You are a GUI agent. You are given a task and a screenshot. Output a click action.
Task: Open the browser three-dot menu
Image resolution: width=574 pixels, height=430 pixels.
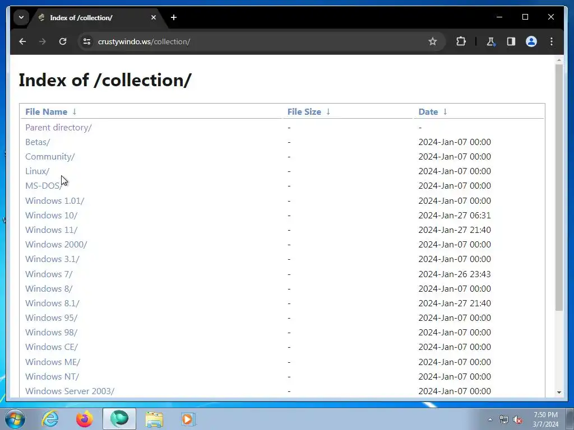tap(552, 41)
